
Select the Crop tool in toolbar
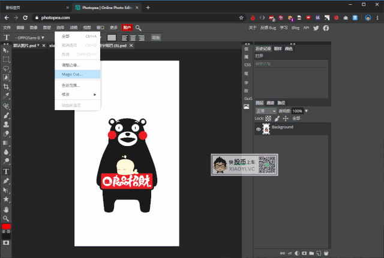[6, 87]
